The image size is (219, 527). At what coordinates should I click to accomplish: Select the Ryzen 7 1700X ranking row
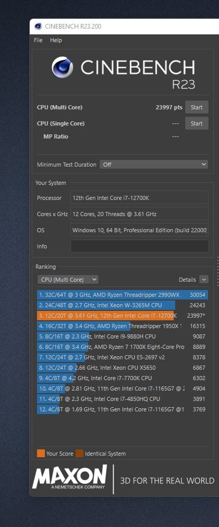[x=123, y=347]
